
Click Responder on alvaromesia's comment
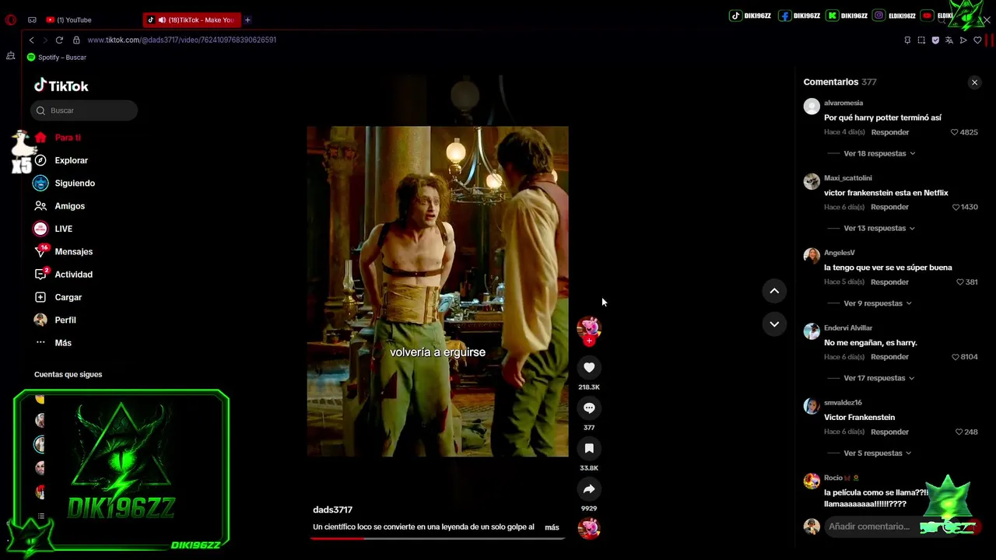pyautogui.click(x=889, y=132)
